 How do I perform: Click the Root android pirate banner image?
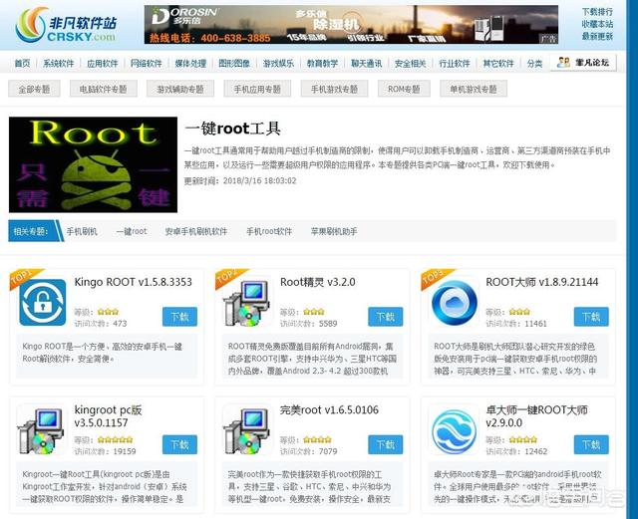93,164
